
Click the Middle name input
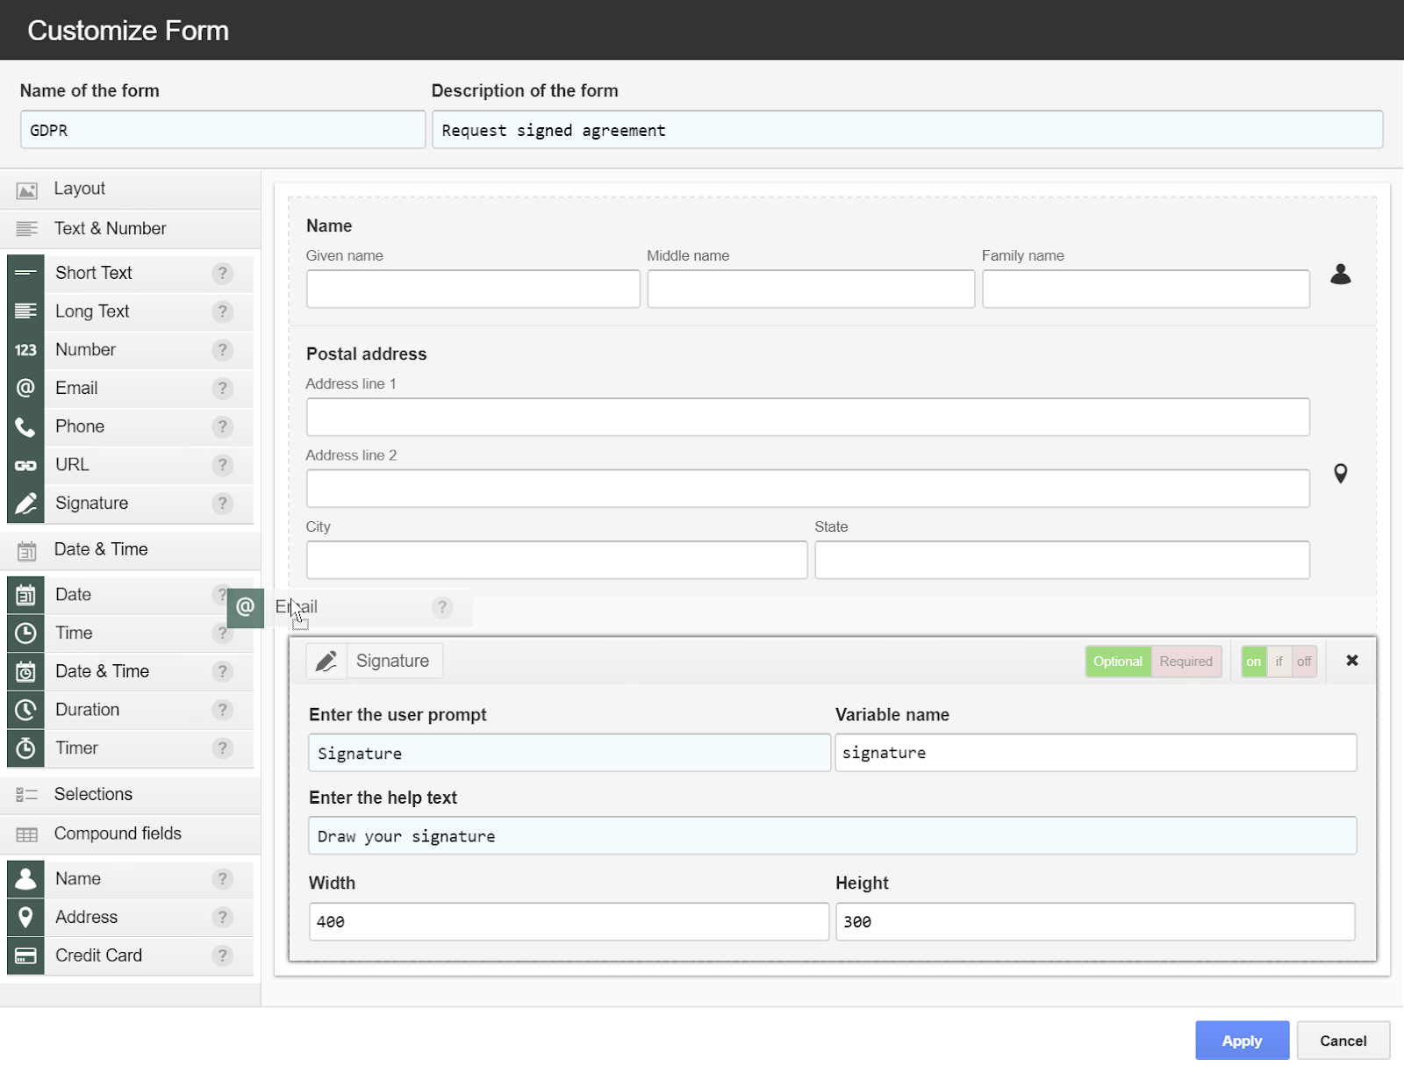[811, 289]
